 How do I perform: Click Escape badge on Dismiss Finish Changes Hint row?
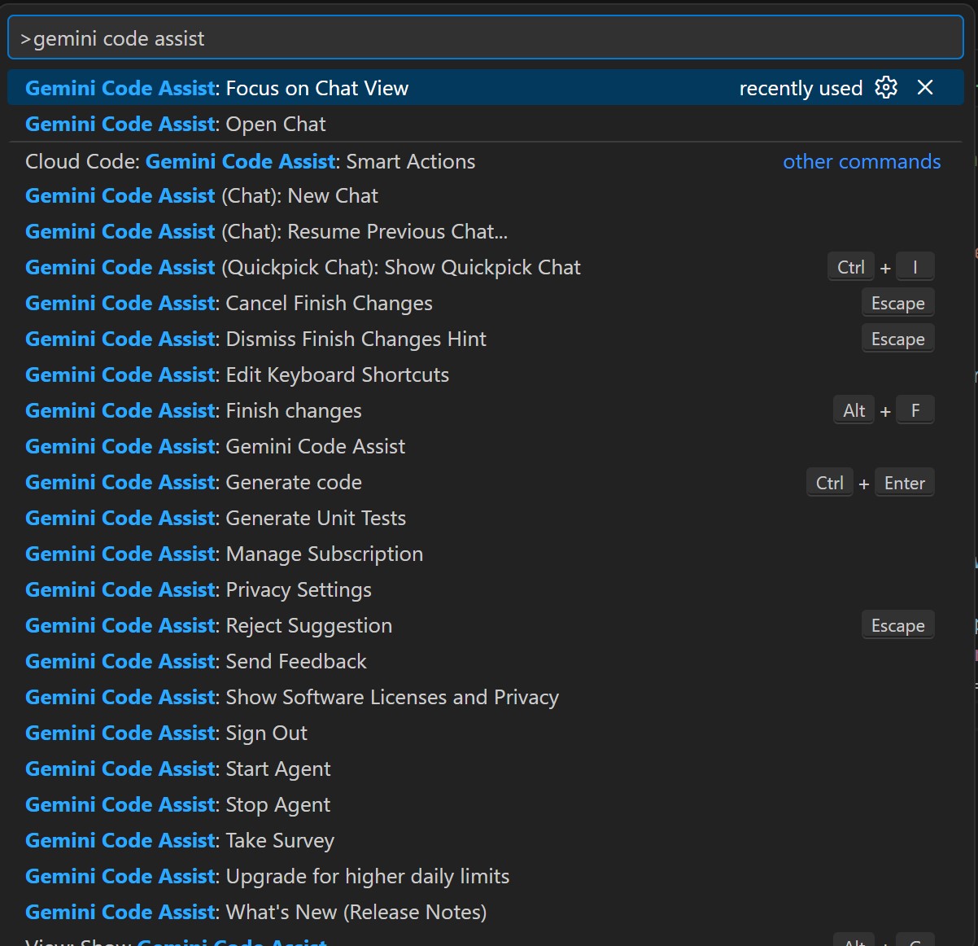(898, 339)
